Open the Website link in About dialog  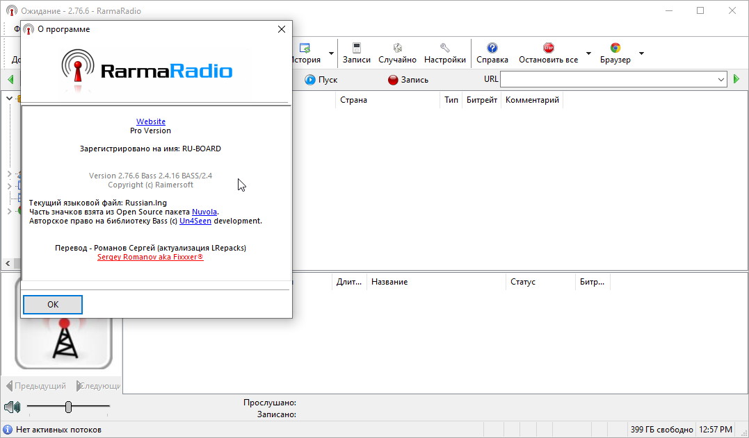coord(151,121)
